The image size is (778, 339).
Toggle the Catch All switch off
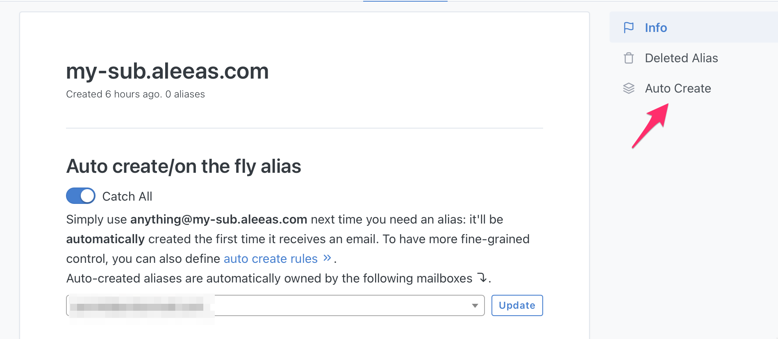81,196
